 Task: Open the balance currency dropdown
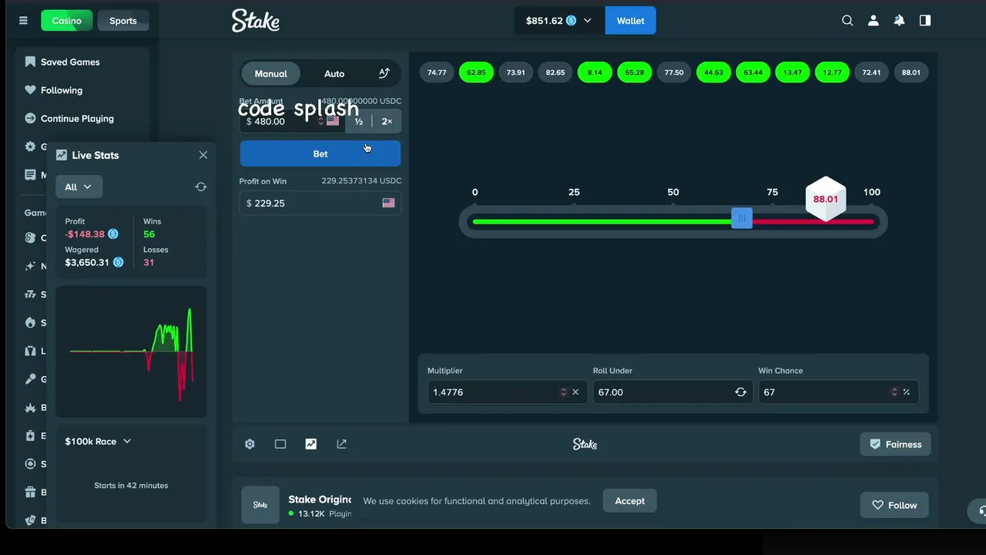tap(559, 21)
